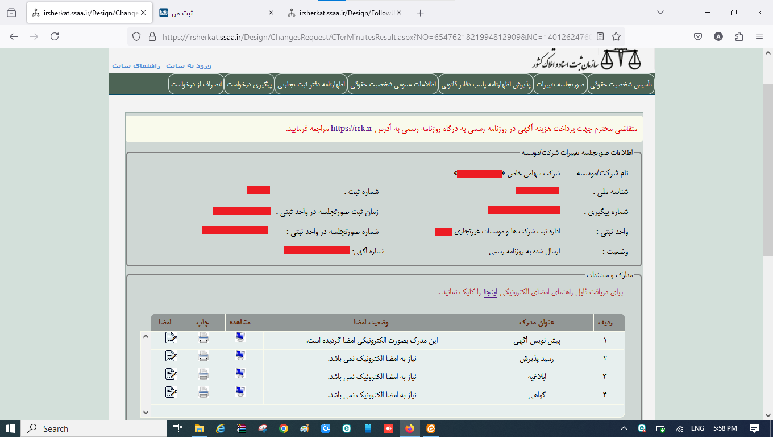This screenshot has height=437, width=773.
Task: Click the ورود به سایت link
Action: (x=188, y=65)
